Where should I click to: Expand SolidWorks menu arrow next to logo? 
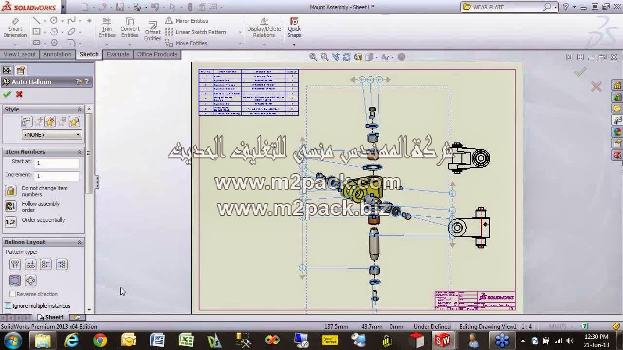[64, 7]
